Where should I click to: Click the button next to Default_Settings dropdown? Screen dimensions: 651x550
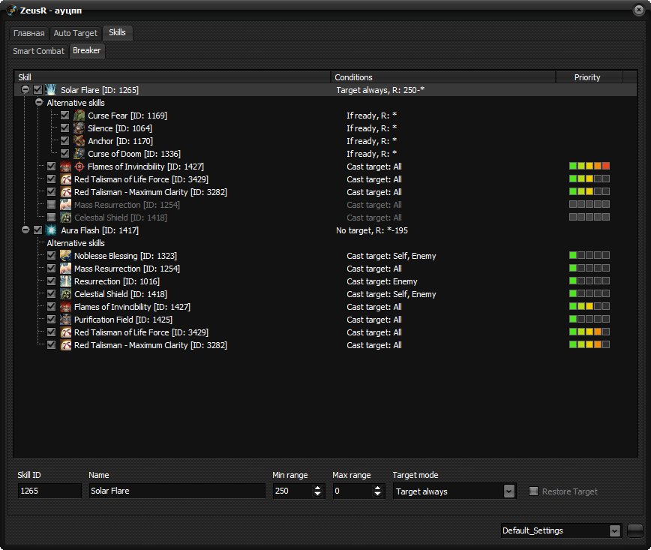click(634, 530)
